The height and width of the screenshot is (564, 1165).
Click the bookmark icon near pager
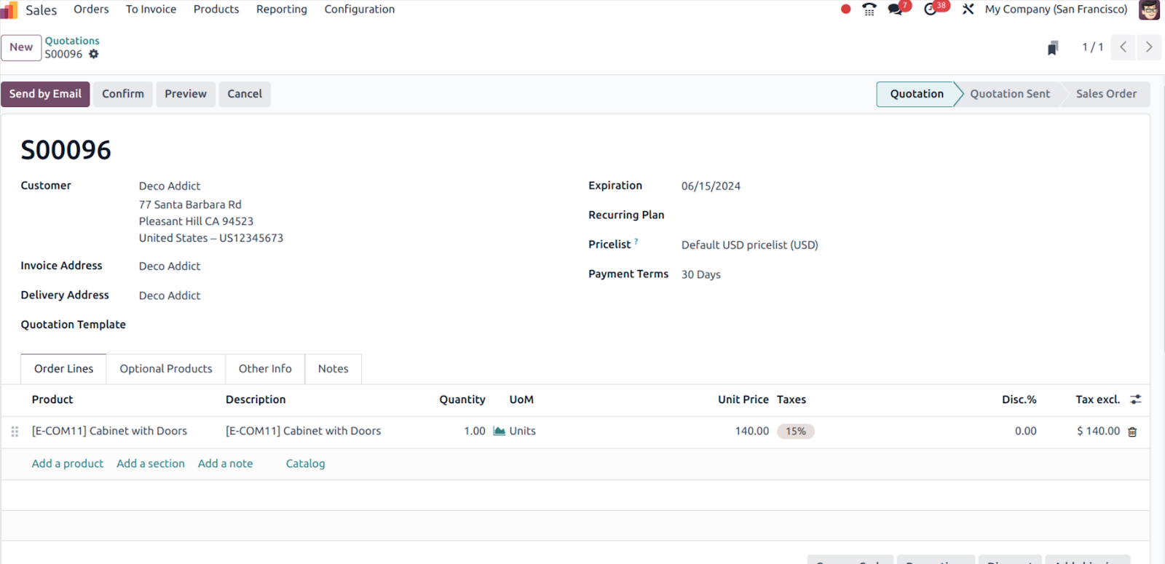[x=1052, y=48]
